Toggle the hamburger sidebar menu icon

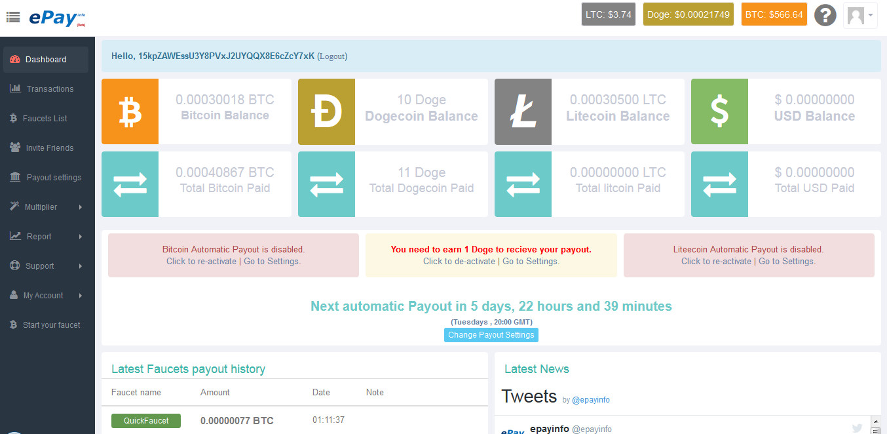tap(13, 16)
